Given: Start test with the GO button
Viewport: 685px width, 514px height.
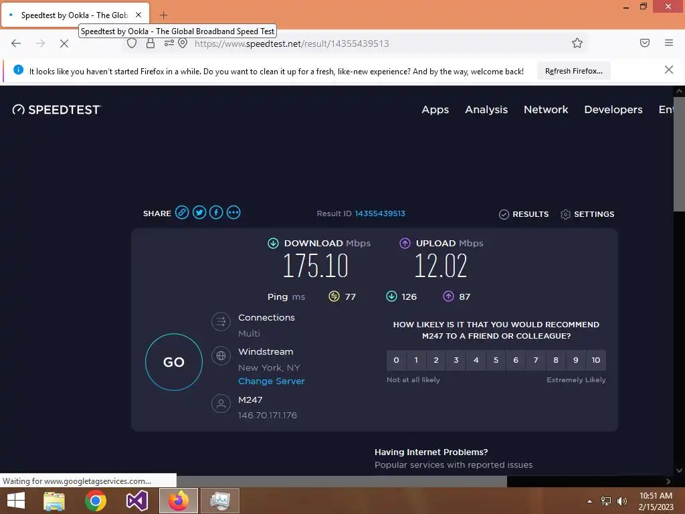Looking at the screenshot, I should [x=174, y=362].
